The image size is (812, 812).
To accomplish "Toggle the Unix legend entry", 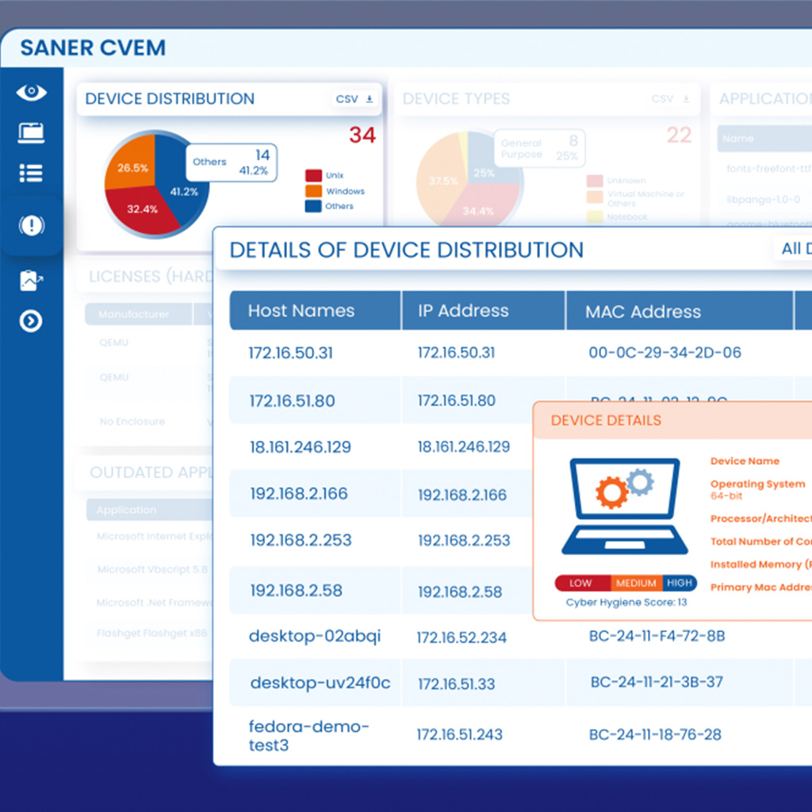I will [325, 175].
